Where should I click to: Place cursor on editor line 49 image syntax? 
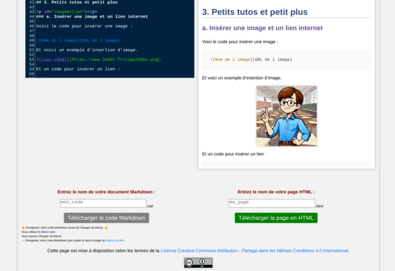(78, 40)
